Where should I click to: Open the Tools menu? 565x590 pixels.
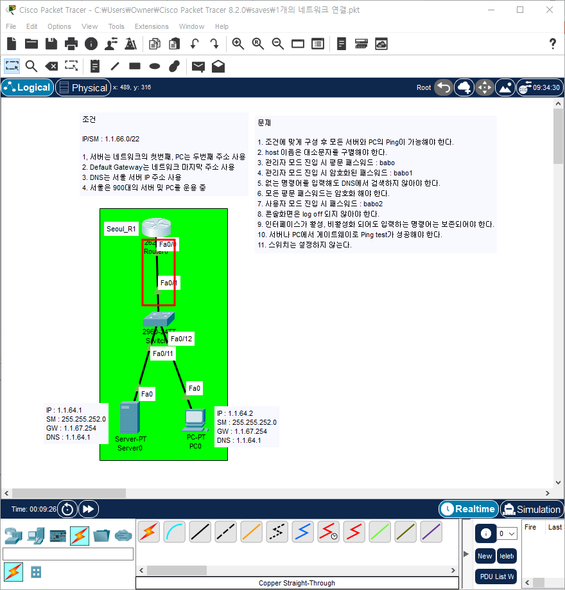coord(116,26)
